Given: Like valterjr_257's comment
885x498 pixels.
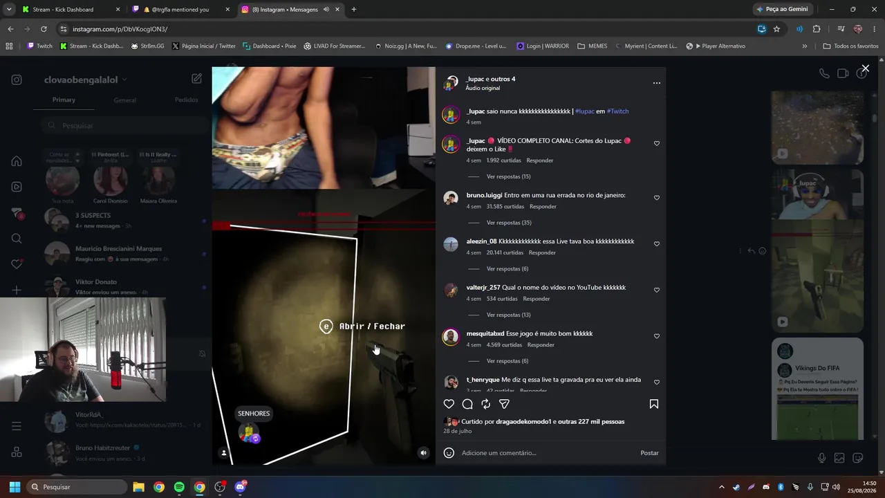Looking at the screenshot, I should point(657,290).
